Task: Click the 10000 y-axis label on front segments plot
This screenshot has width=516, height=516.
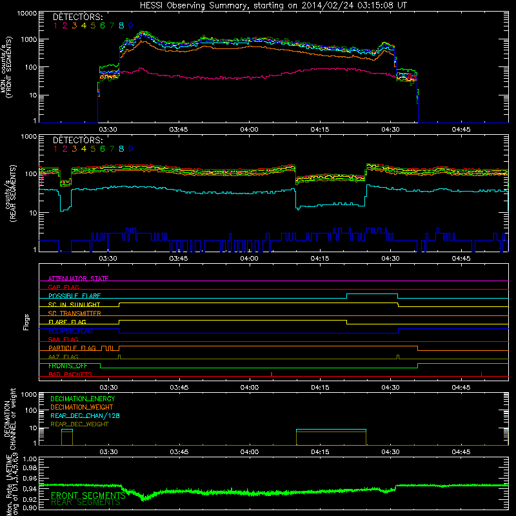Action: pos(27,14)
